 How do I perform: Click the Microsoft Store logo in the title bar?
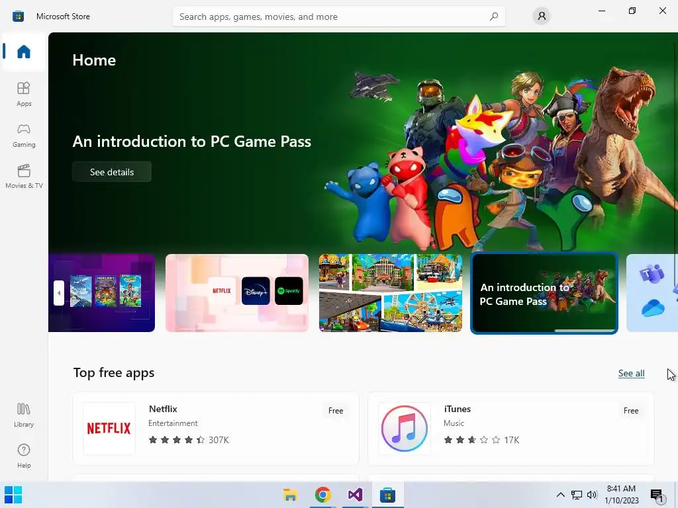point(18,17)
